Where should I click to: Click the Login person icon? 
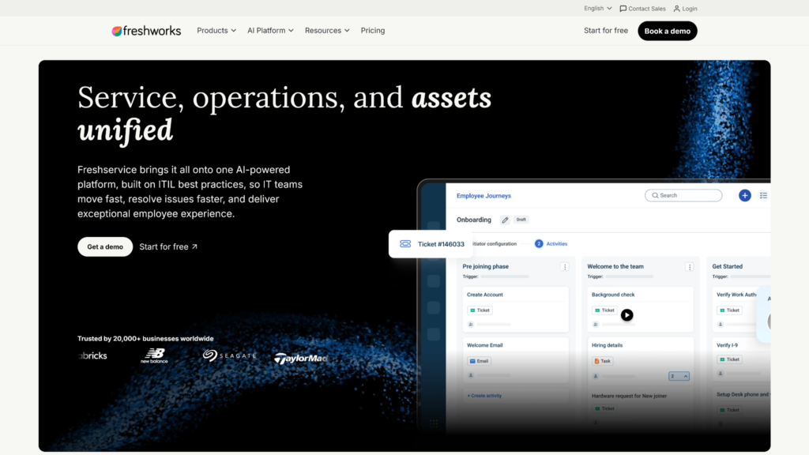pos(676,8)
